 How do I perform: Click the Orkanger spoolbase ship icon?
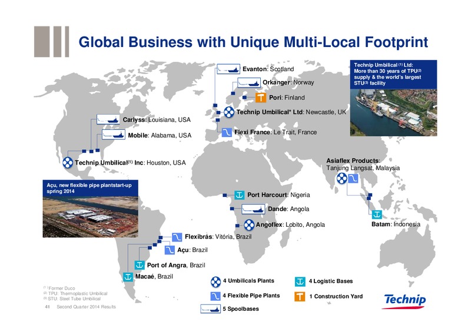(x=248, y=82)
